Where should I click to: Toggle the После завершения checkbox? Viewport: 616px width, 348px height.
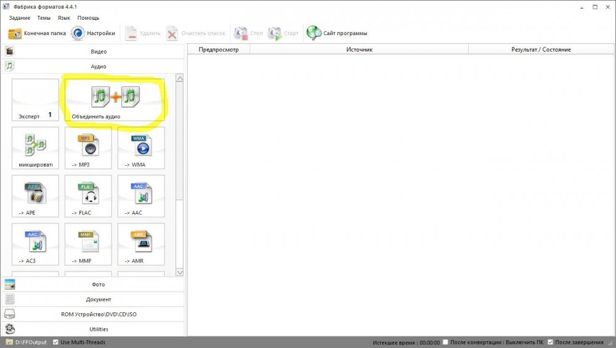(550, 342)
